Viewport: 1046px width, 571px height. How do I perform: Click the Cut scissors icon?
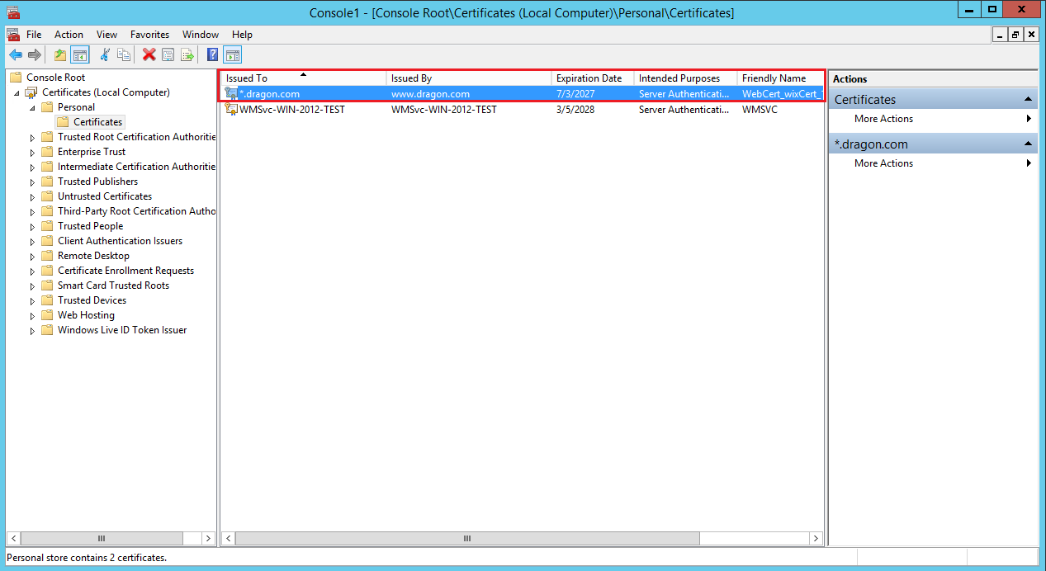(x=105, y=54)
